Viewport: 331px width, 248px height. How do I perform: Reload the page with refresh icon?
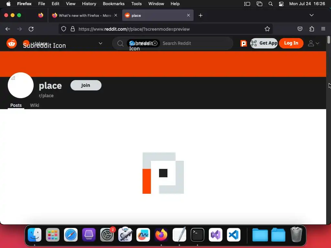tap(31, 29)
